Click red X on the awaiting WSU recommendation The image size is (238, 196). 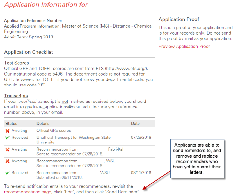pos(8,161)
